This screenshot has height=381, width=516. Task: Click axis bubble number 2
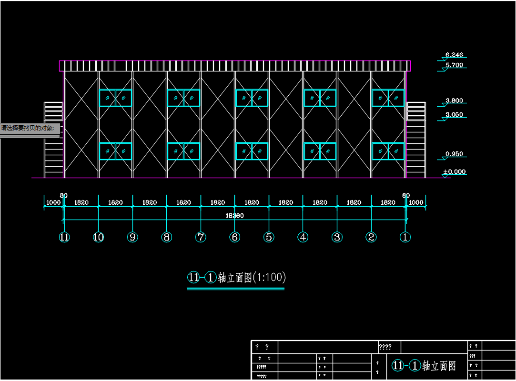371,237
